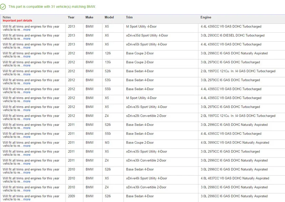Open 'more' link in 2013 X5 xDrive50i row
Viewport: 285px width, 202px height.
(27, 48)
